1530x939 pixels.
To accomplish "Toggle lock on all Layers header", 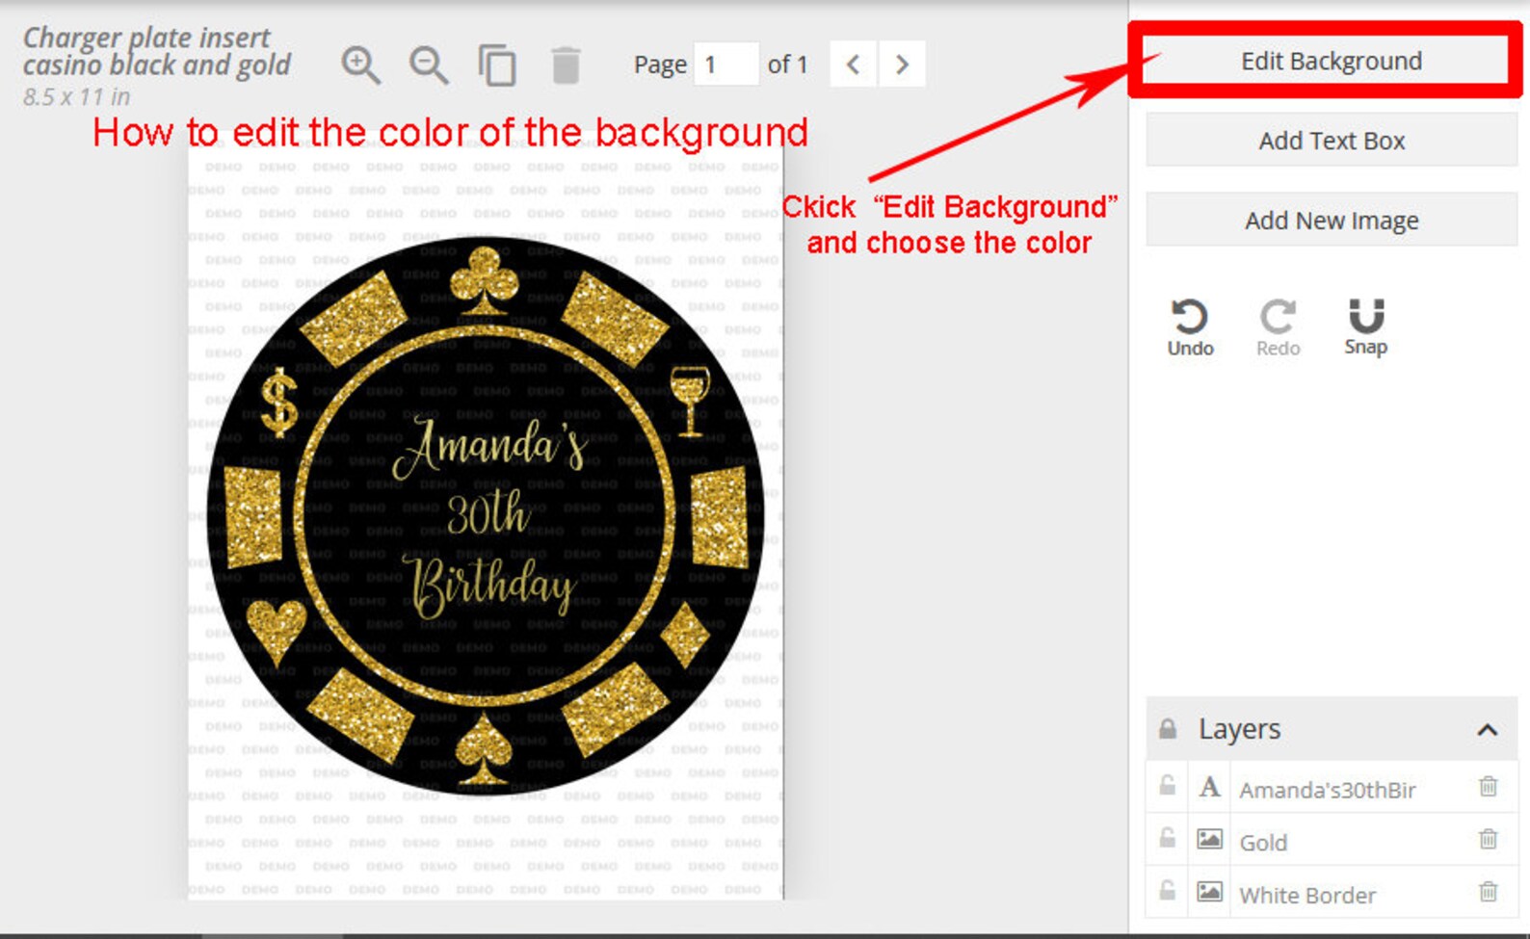I will (x=1168, y=729).
